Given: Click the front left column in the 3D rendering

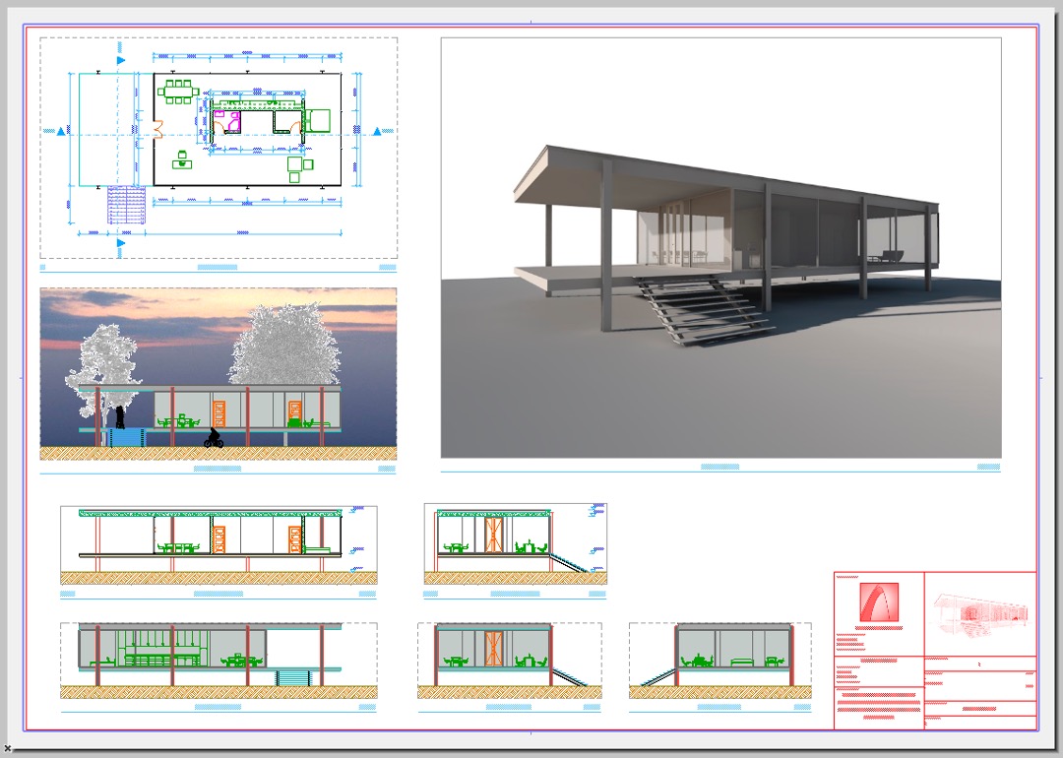Looking at the screenshot, I should coord(606,245).
